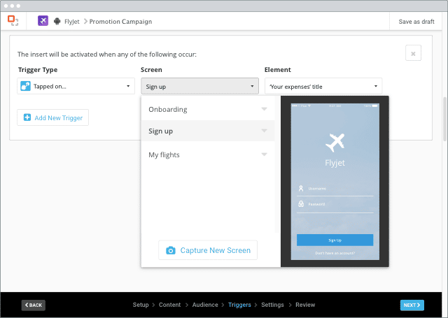This screenshot has height=318, width=448.
Task: Click the NEXT button
Action: point(412,305)
